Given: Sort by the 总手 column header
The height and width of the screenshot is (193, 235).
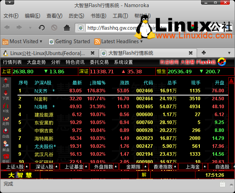Looking at the screenshot, I should [x=172, y=83].
